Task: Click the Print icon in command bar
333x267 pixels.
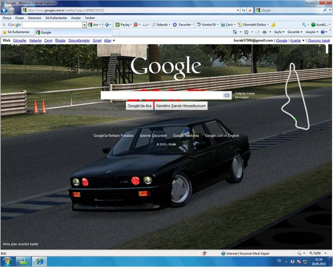Action: 265,32
